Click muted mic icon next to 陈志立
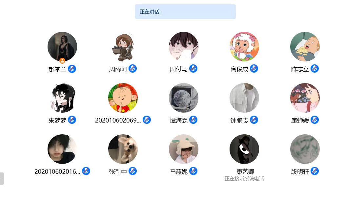This screenshot has width=345, height=203. point(315,69)
